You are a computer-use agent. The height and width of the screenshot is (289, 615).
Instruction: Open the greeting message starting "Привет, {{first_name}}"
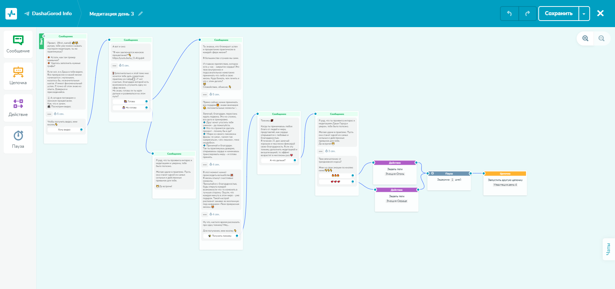pos(65,74)
